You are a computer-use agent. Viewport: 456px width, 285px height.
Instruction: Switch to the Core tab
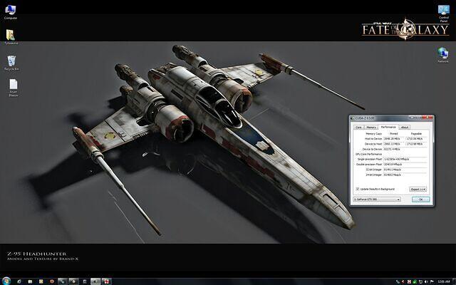point(358,127)
